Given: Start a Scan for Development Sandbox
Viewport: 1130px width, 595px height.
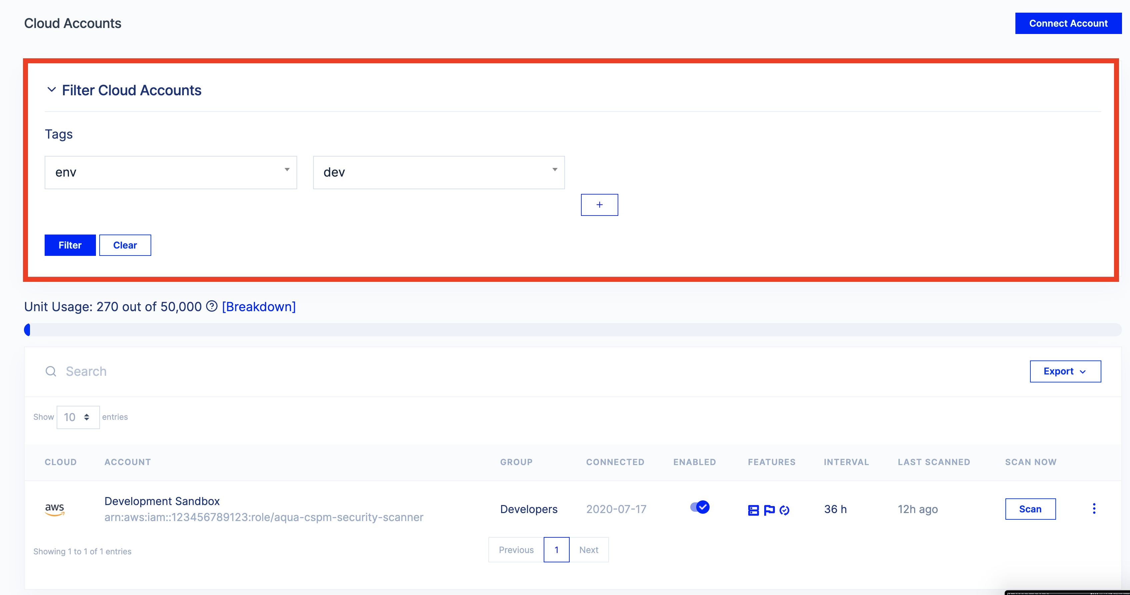Looking at the screenshot, I should click(1030, 509).
